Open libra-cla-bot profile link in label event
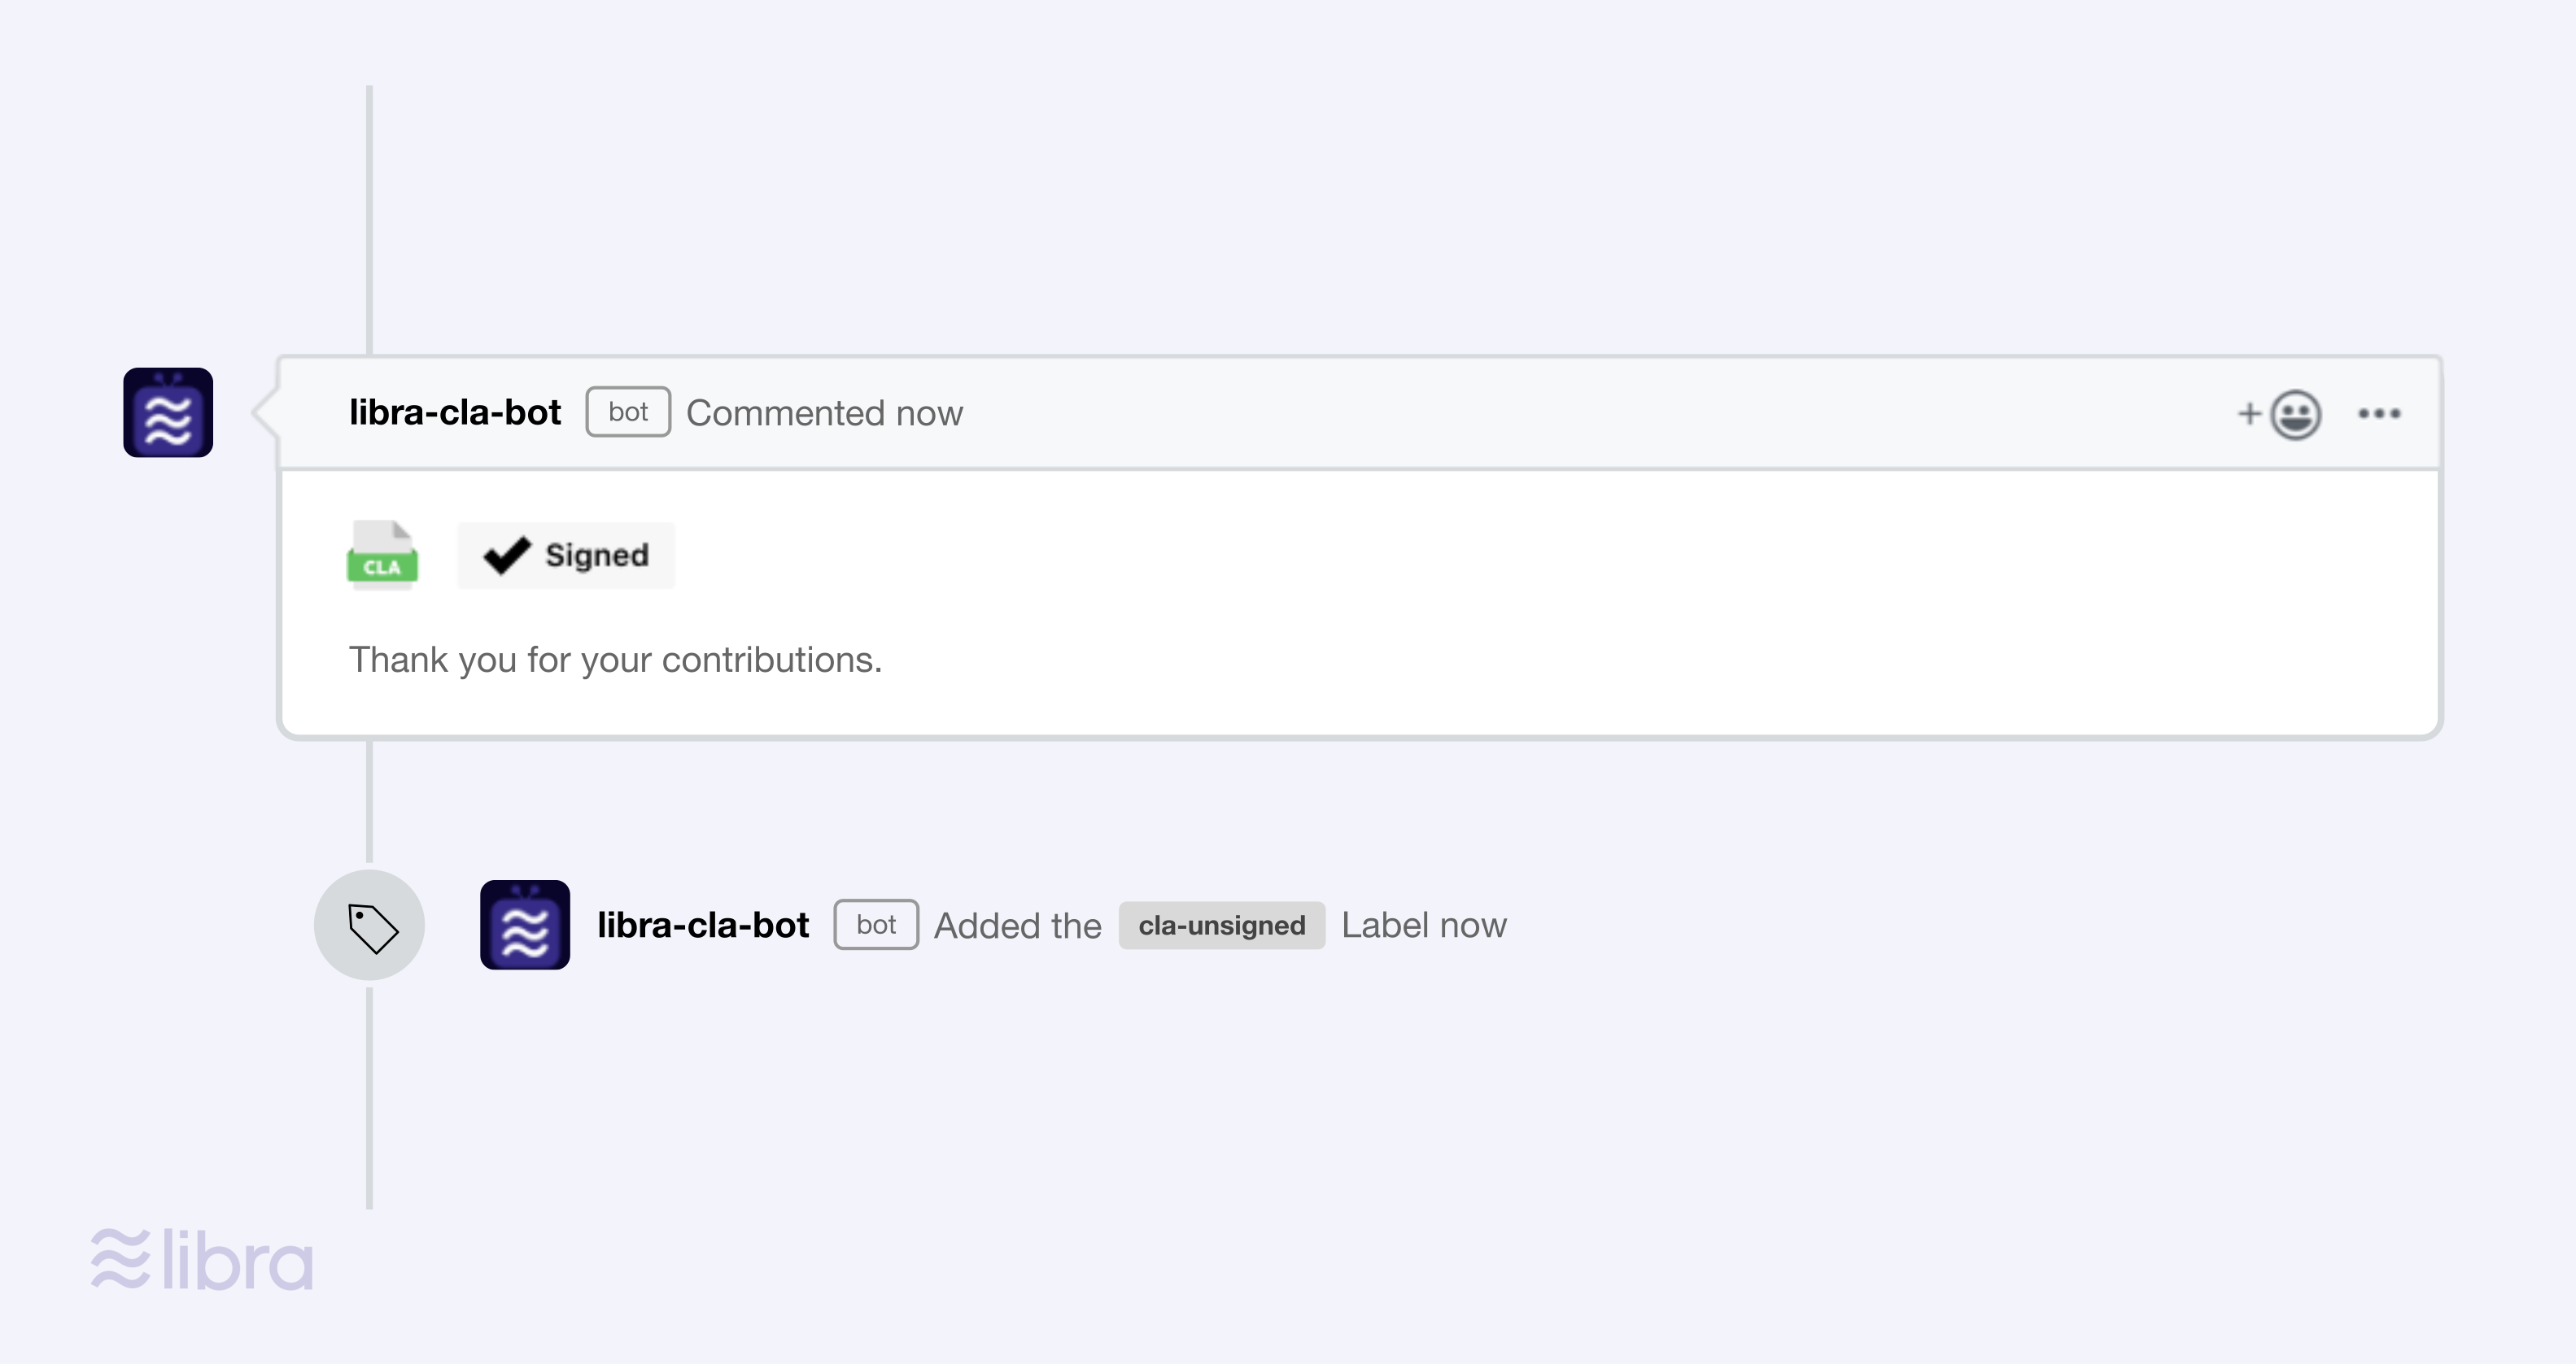Image resolution: width=2576 pixels, height=1364 pixels. pos(703,925)
